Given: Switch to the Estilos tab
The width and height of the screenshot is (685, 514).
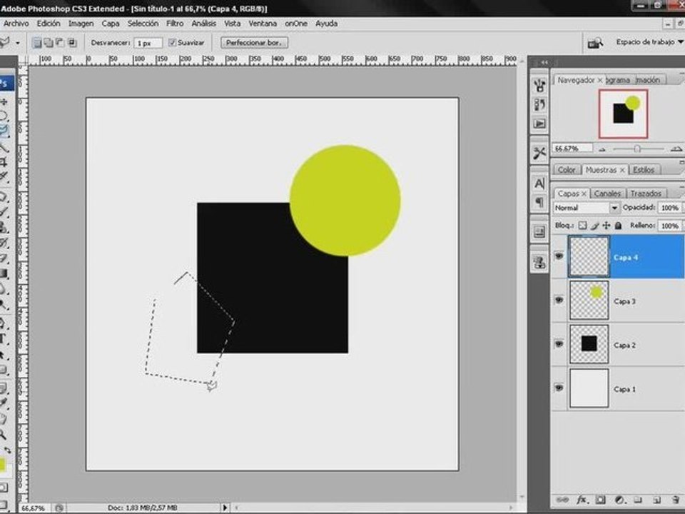Looking at the screenshot, I should (x=644, y=170).
